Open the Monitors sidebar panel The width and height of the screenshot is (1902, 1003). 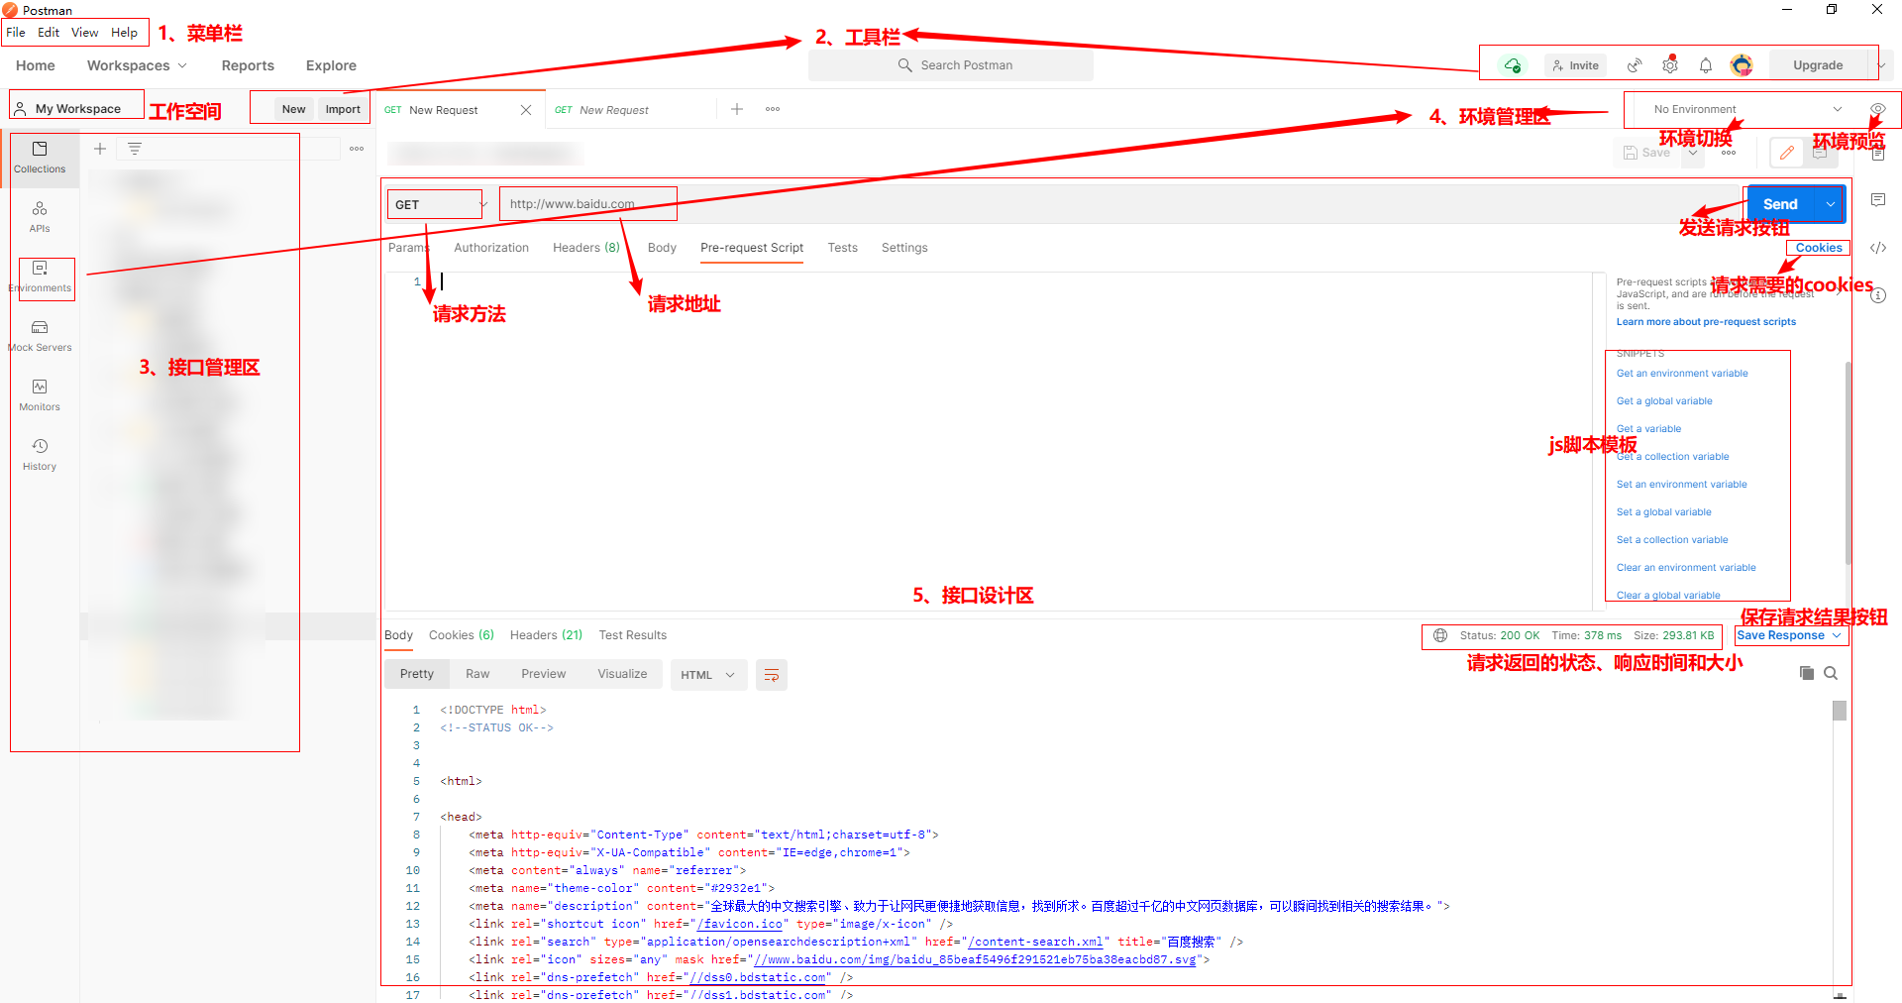pyautogui.click(x=40, y=395)
